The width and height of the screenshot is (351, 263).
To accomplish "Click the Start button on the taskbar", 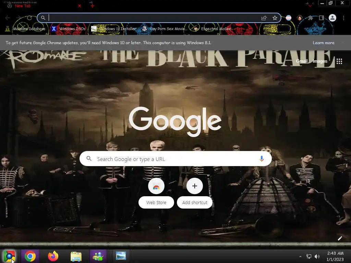I will pyautogui.click(x=9, y=256).
